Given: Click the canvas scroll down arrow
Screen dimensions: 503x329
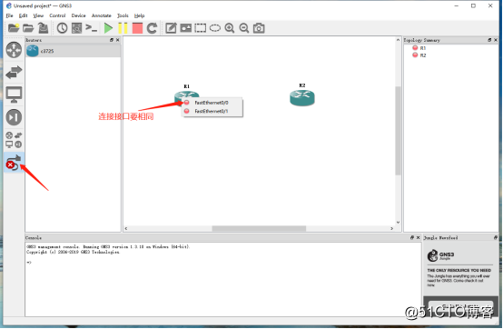Looking at the screenshot, I should click(398, 222).
